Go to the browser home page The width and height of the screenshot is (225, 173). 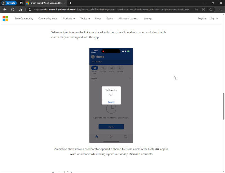coord(20,10)
